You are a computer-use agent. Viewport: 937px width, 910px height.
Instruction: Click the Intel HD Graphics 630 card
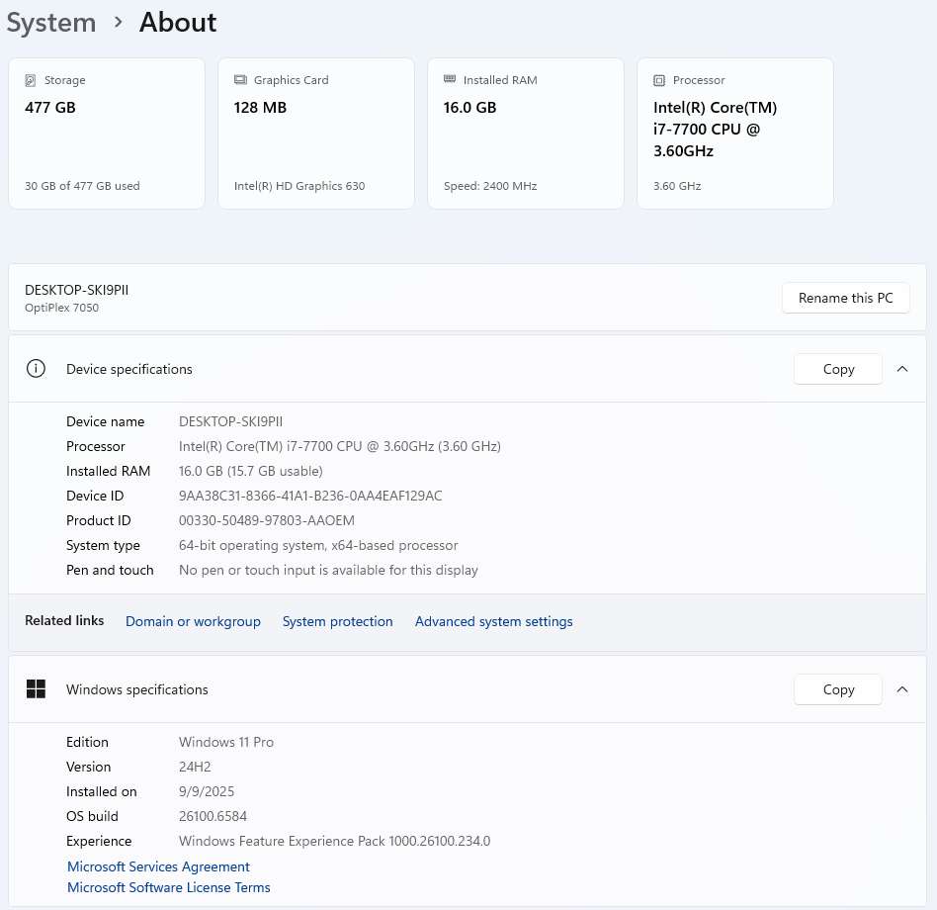pyautogui.click(x=316, y=134)
